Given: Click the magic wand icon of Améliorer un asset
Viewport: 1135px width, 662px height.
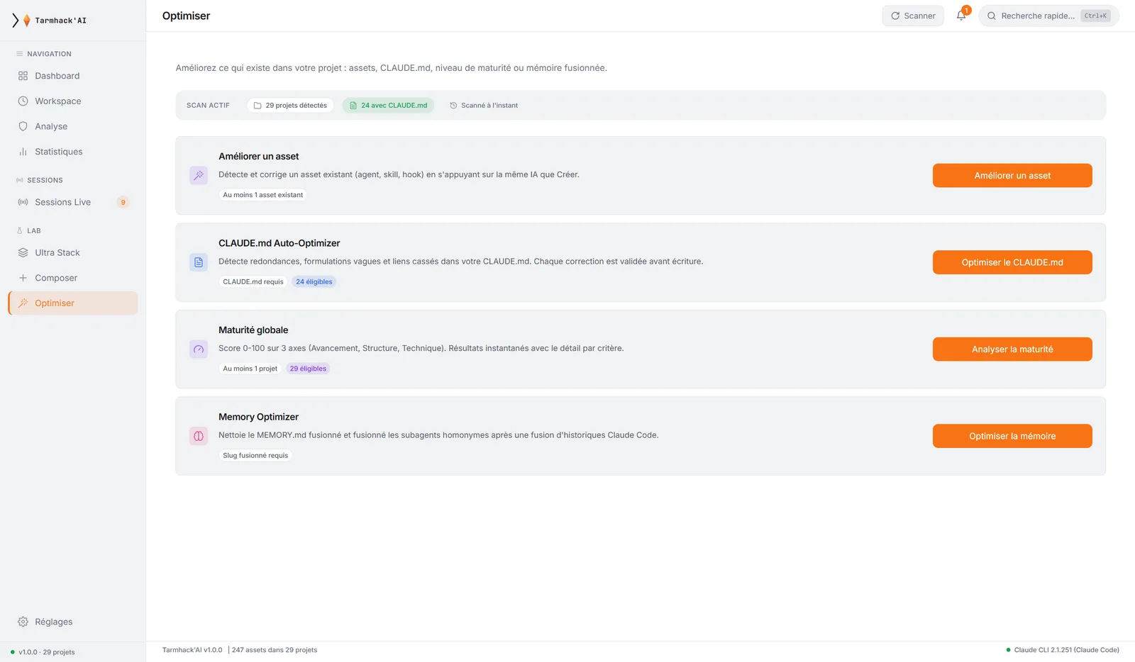Looking at the screenshot, I should point(199,175).
